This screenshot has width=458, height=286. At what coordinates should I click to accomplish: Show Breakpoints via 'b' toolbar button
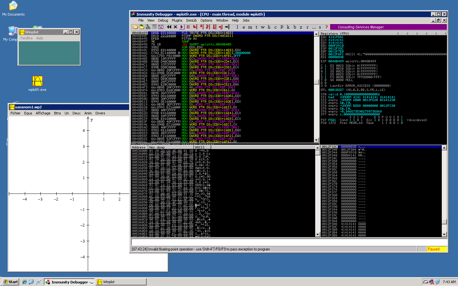[x=295, y=27]
